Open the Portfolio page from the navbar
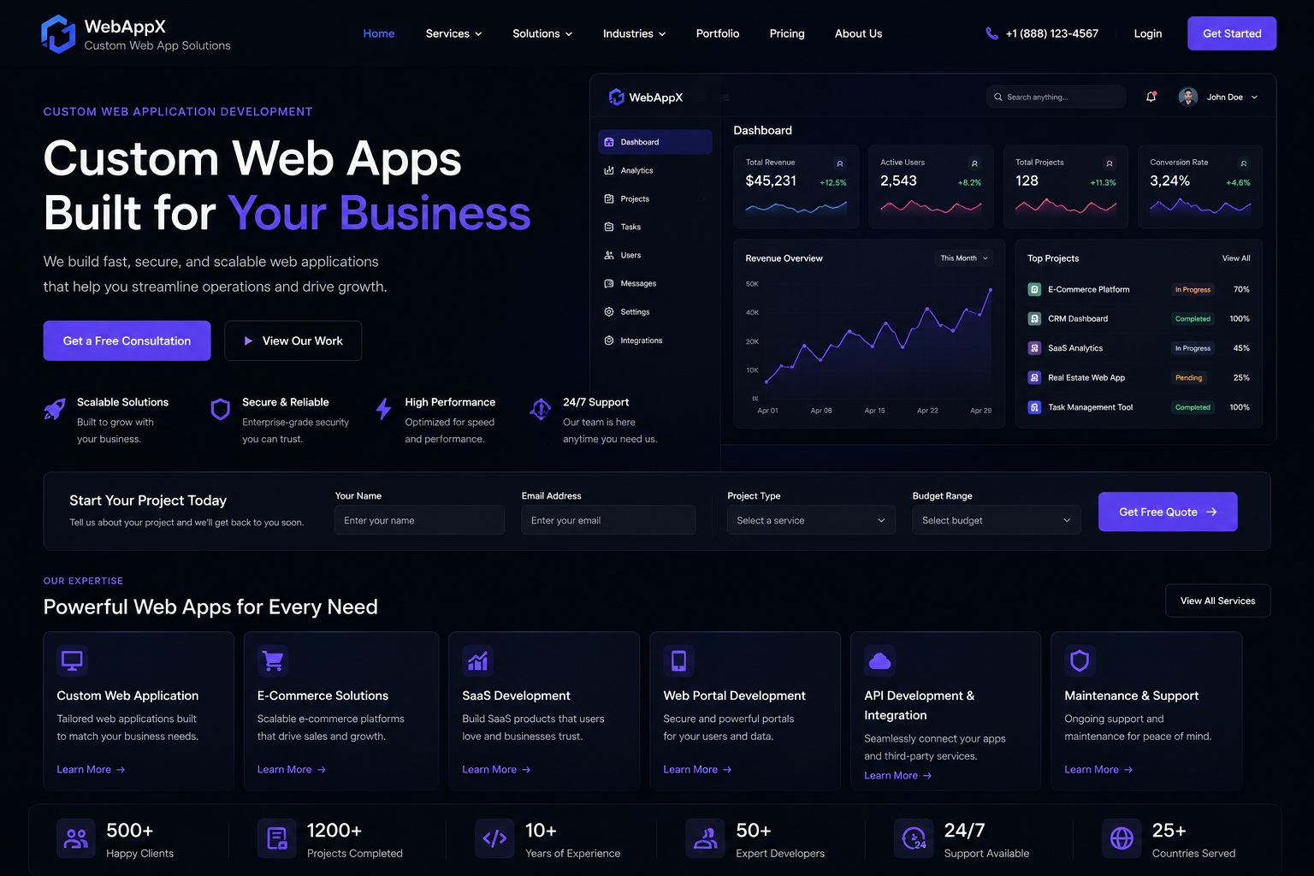 (718, 33)
